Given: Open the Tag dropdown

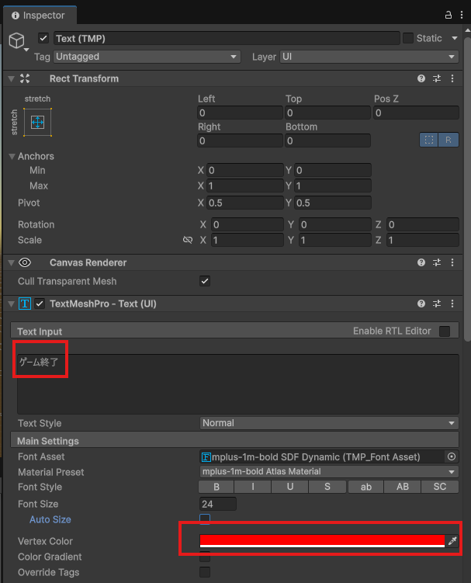Looking at the screenshot, I should click(x=147, y=57).
